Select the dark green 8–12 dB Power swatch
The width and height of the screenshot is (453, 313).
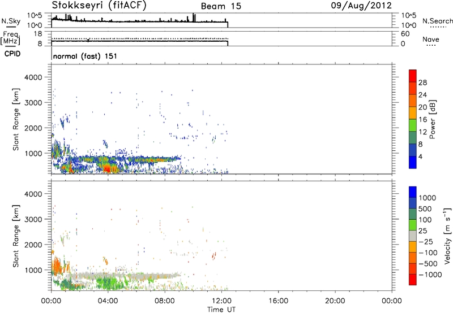pos(413,138)
